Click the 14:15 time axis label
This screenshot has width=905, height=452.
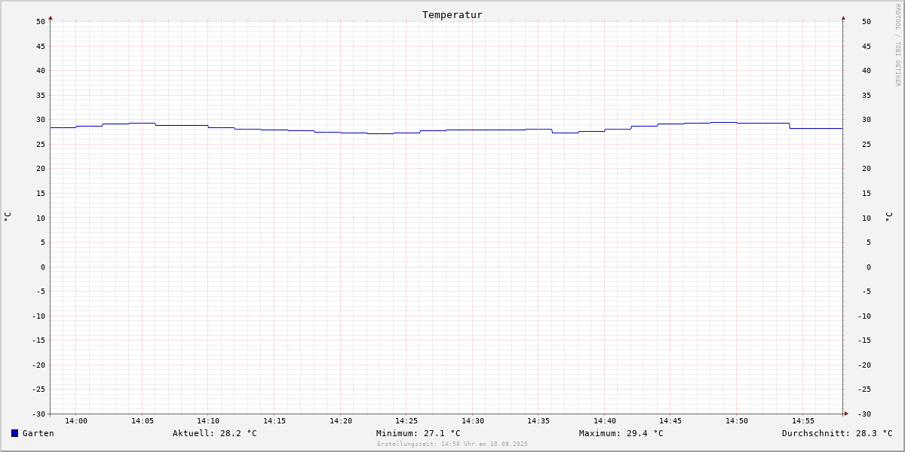tap(275, 421)
